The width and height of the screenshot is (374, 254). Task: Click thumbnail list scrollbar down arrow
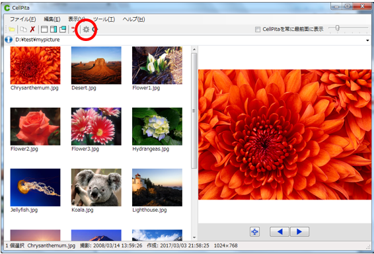tap(194, 237)
